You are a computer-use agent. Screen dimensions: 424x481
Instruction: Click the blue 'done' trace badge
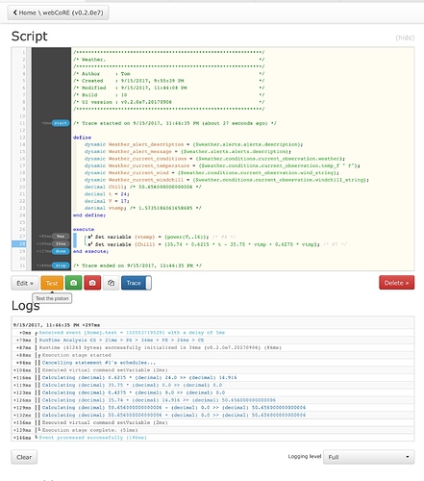[x=61, y=251]
